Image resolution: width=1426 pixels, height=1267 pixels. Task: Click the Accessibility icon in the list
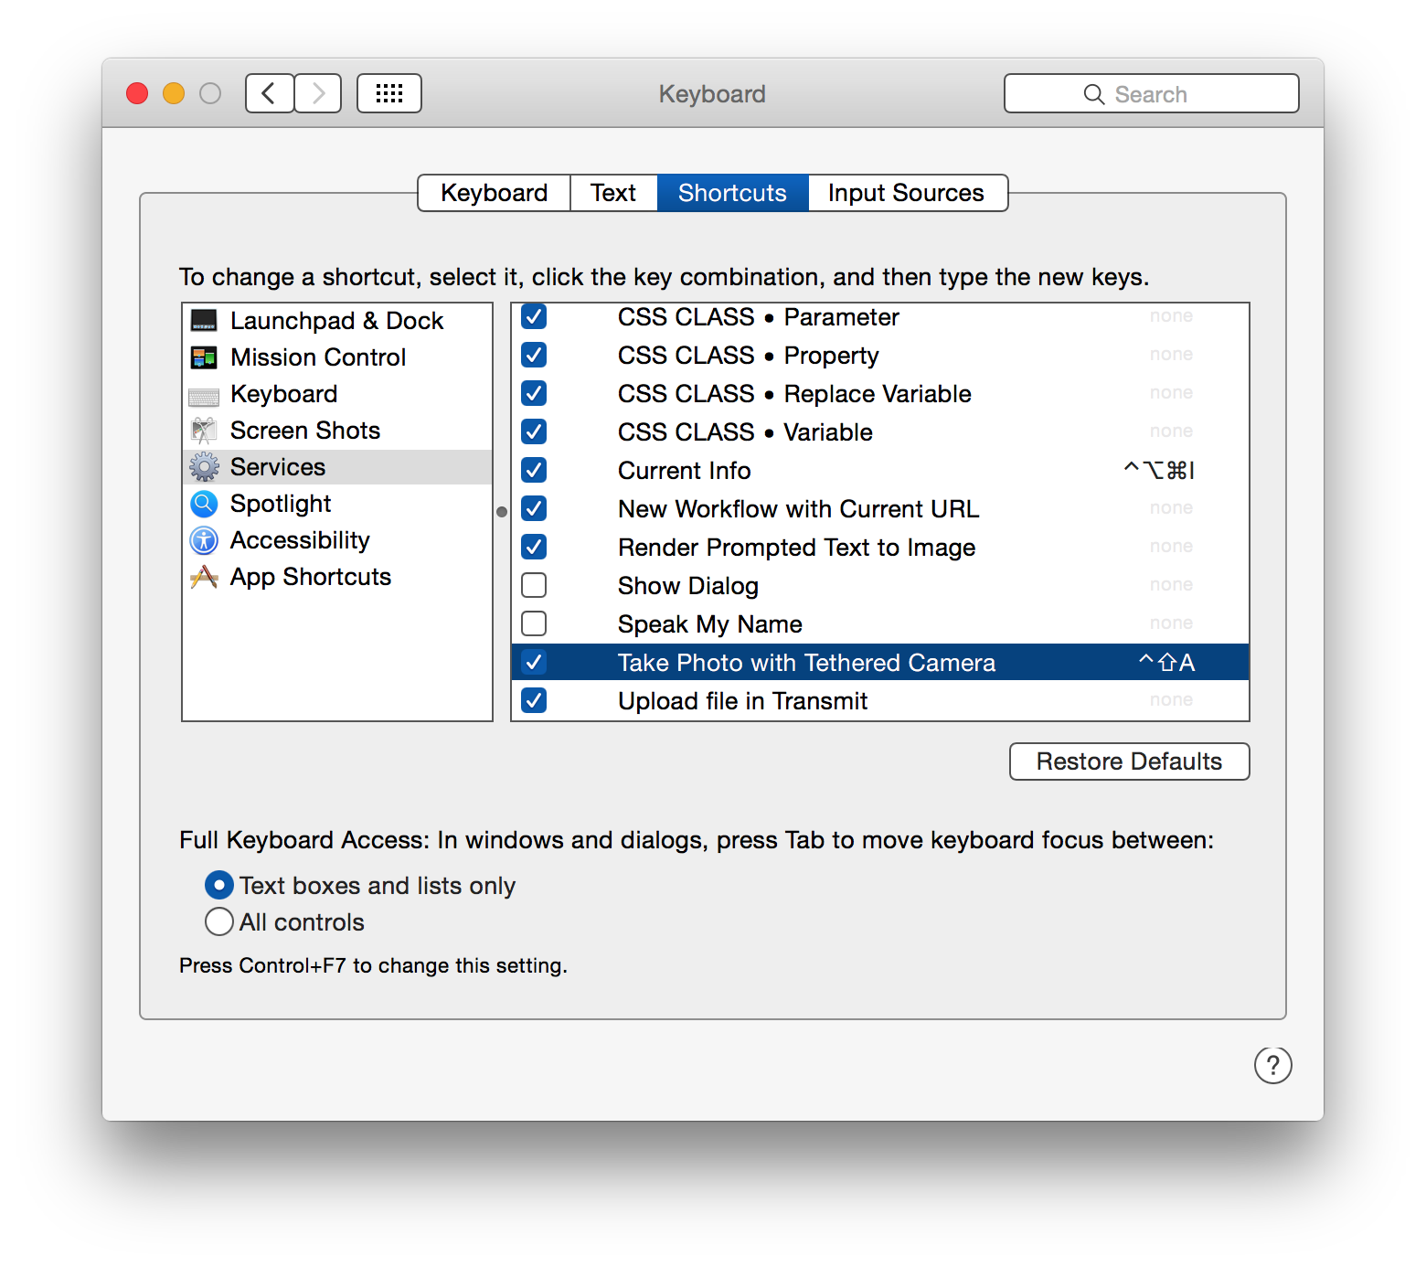tap(204, 540)
